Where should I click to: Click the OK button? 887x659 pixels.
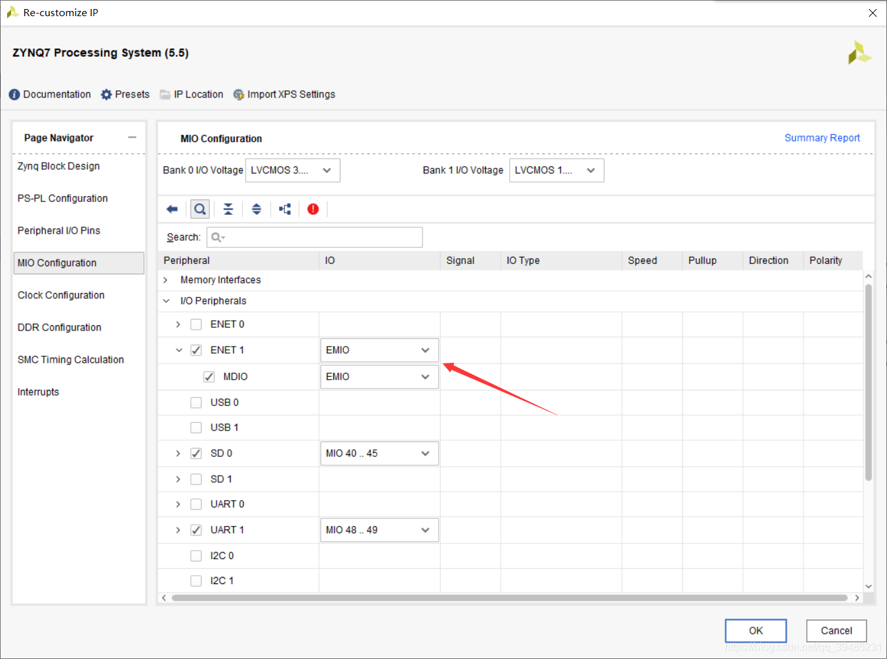coord(756,631)
